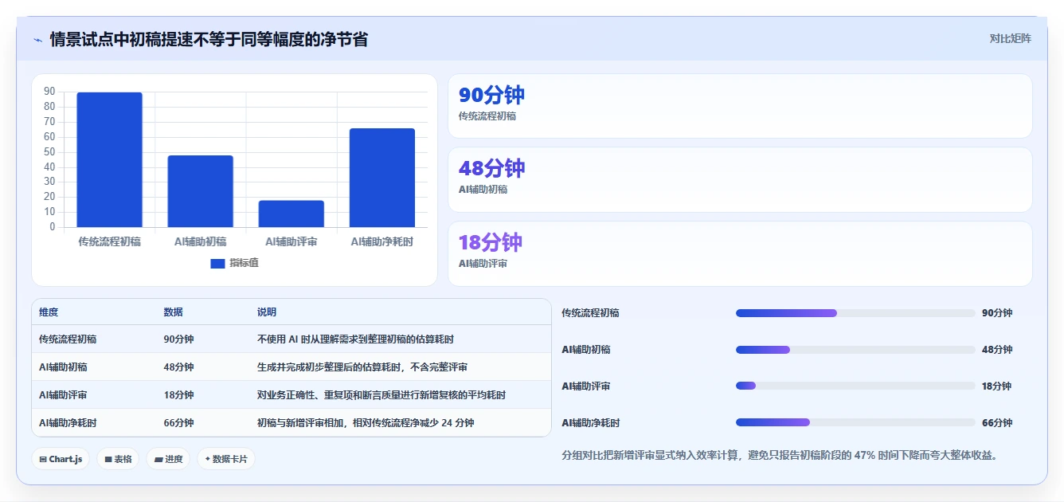The width and height of the screenshot is (1064, 502).
Task: Click the AI辅助初稿 label under data card 48分钟
Action: 483,190
